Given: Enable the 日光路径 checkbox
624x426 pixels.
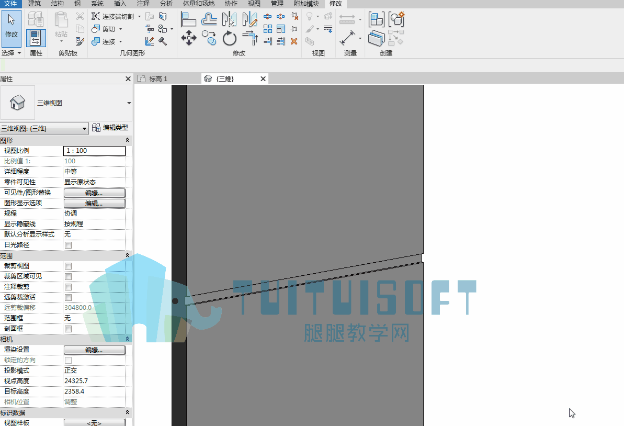Looking at the screenshot, I should (x=69, y=245).
